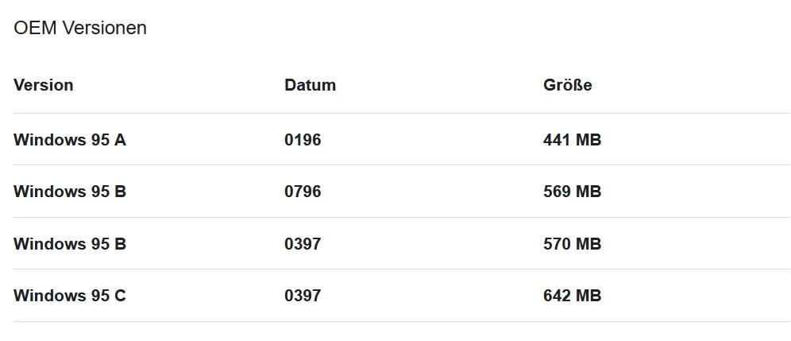The width and height of the screenshot is (791, 341).
Task: Click the OEM Versionen heading
Action: 80,28
